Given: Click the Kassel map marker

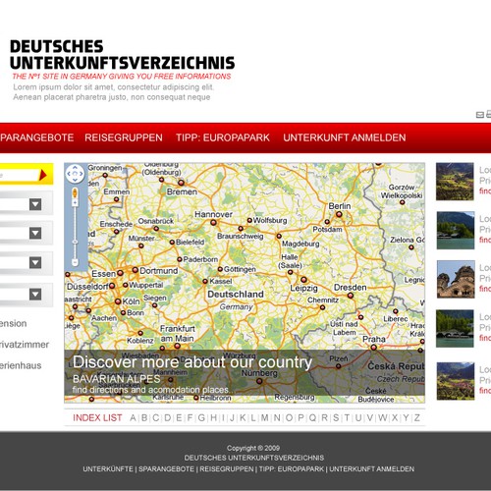Looking at the screenshot, I should (x=205, y=281).
